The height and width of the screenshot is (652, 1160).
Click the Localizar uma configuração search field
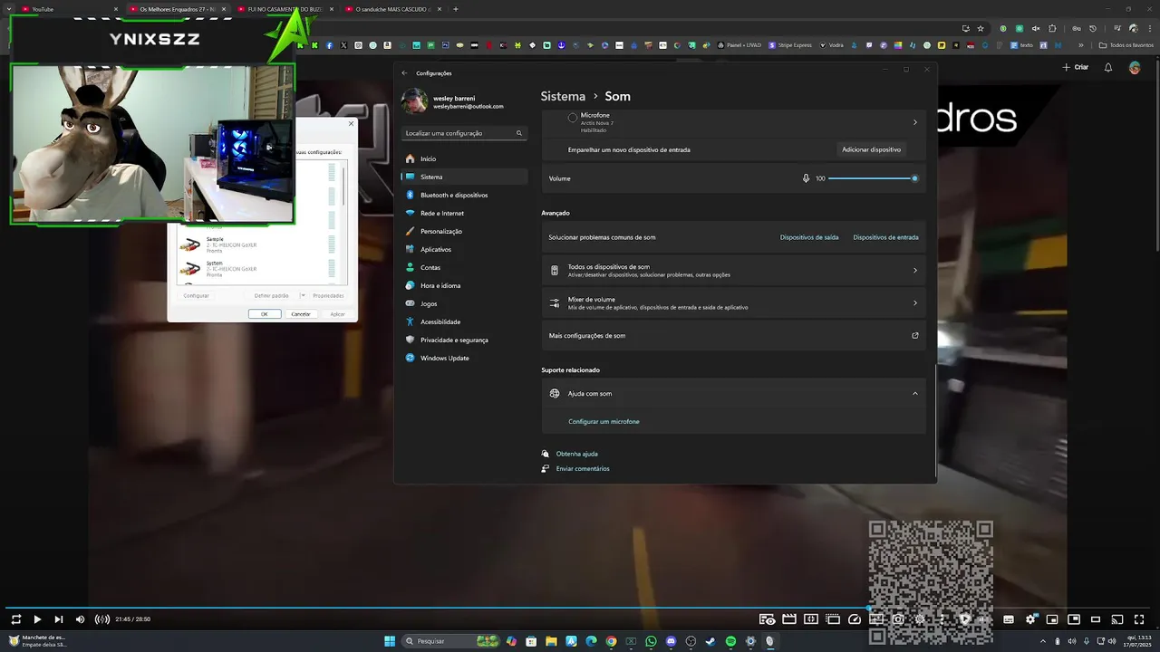point(464,133)
